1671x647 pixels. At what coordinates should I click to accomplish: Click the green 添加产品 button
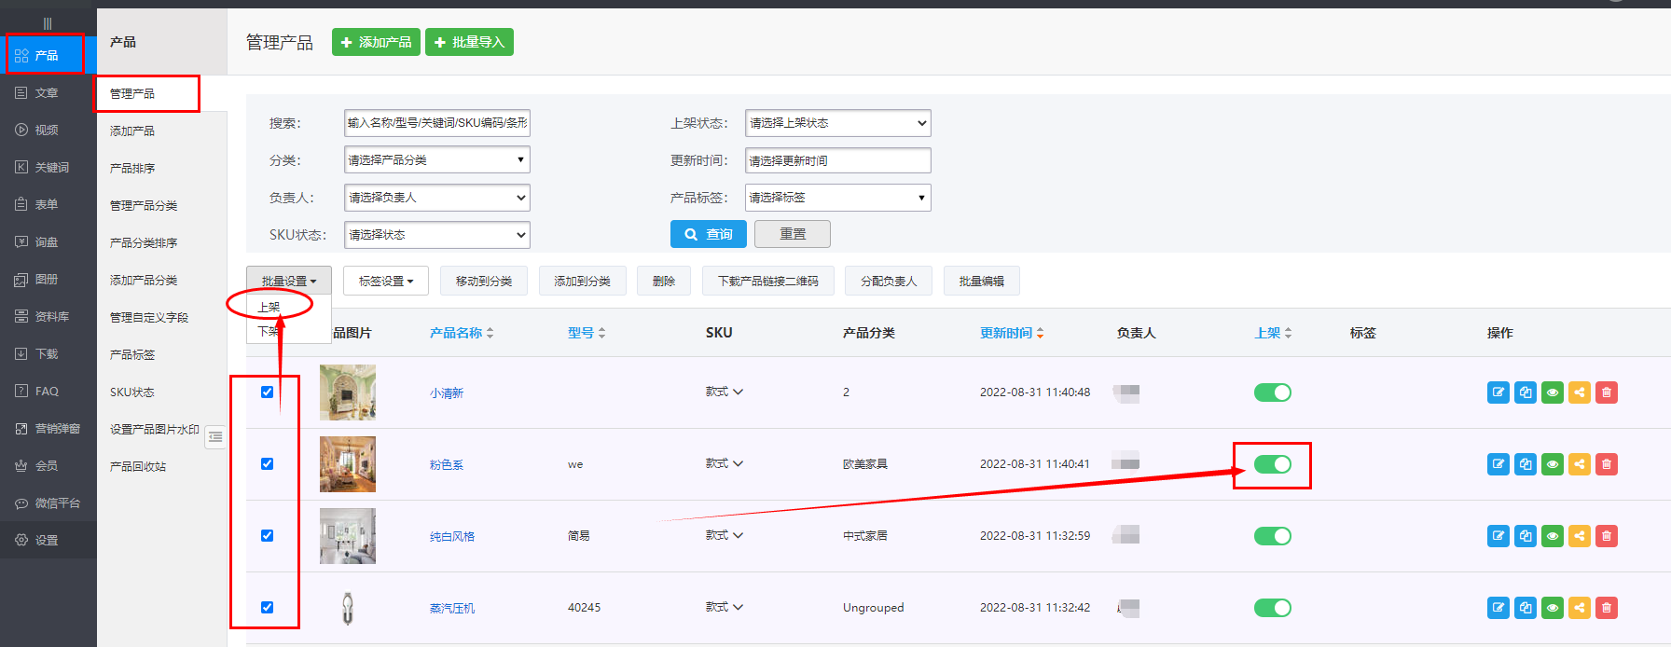coord(376,42)
